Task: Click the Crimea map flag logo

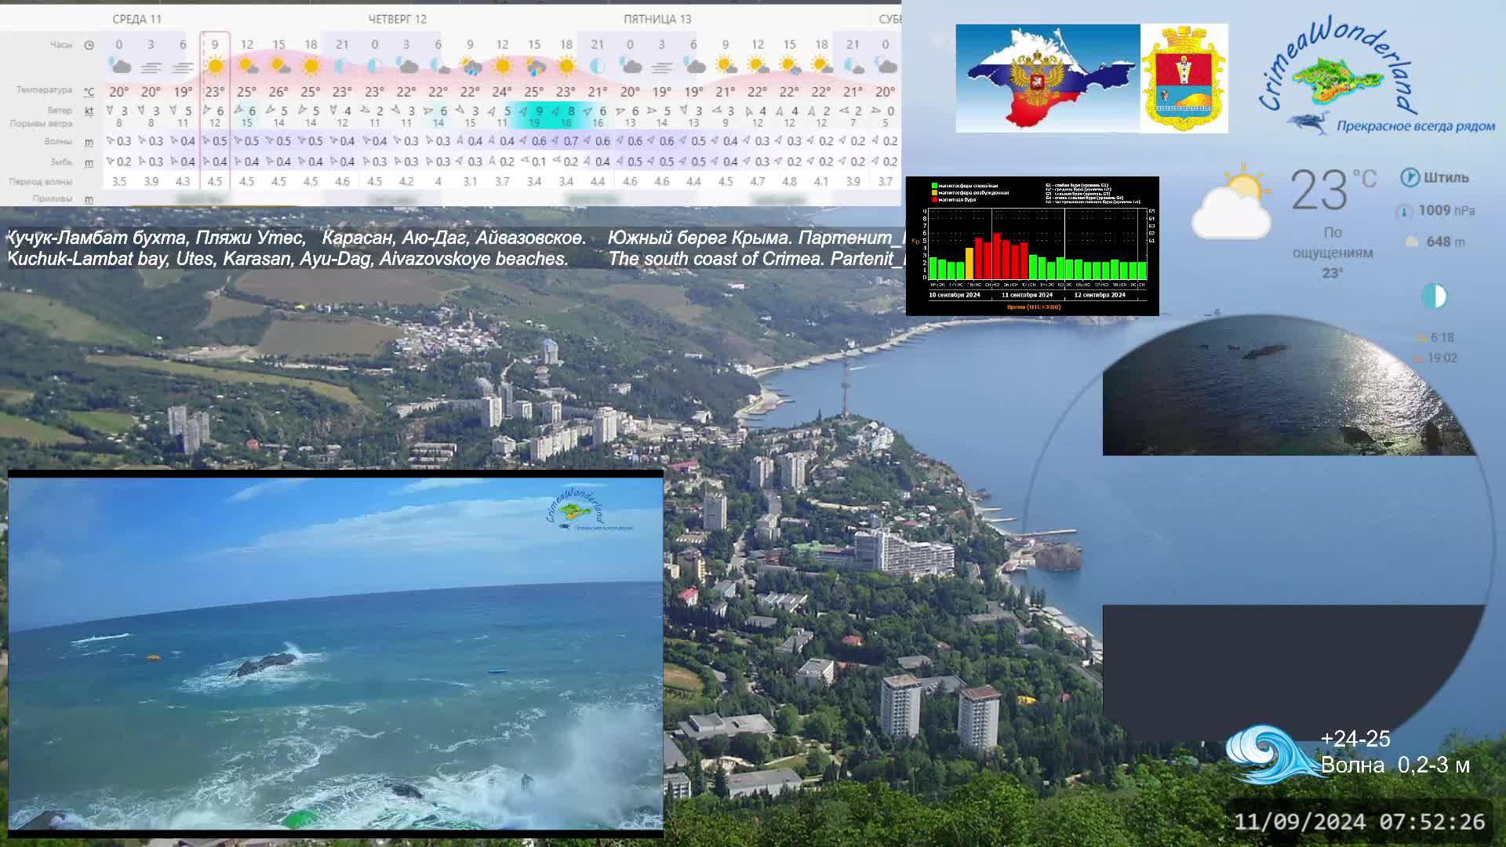Action: [1048, 78]
